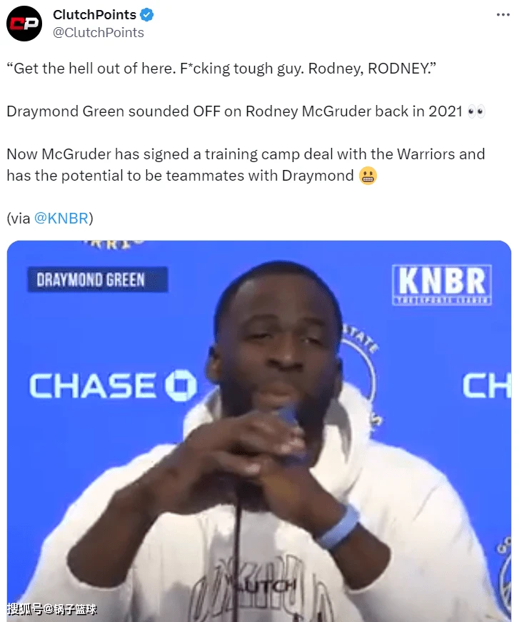This screenshot has width=524, height=622.
Task: Click the Rodney McGruder 2021 sentence
Action: click(246, 111)
